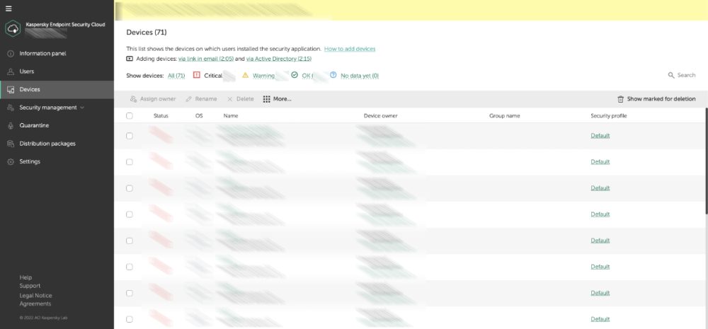Sort by Security profile column header
The width and height of the screenshot is (708, 329).
609,115
